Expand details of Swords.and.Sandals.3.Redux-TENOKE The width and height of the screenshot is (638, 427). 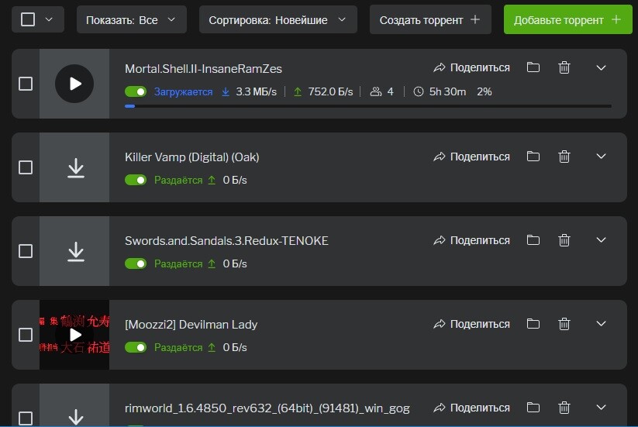pos(601,240)
